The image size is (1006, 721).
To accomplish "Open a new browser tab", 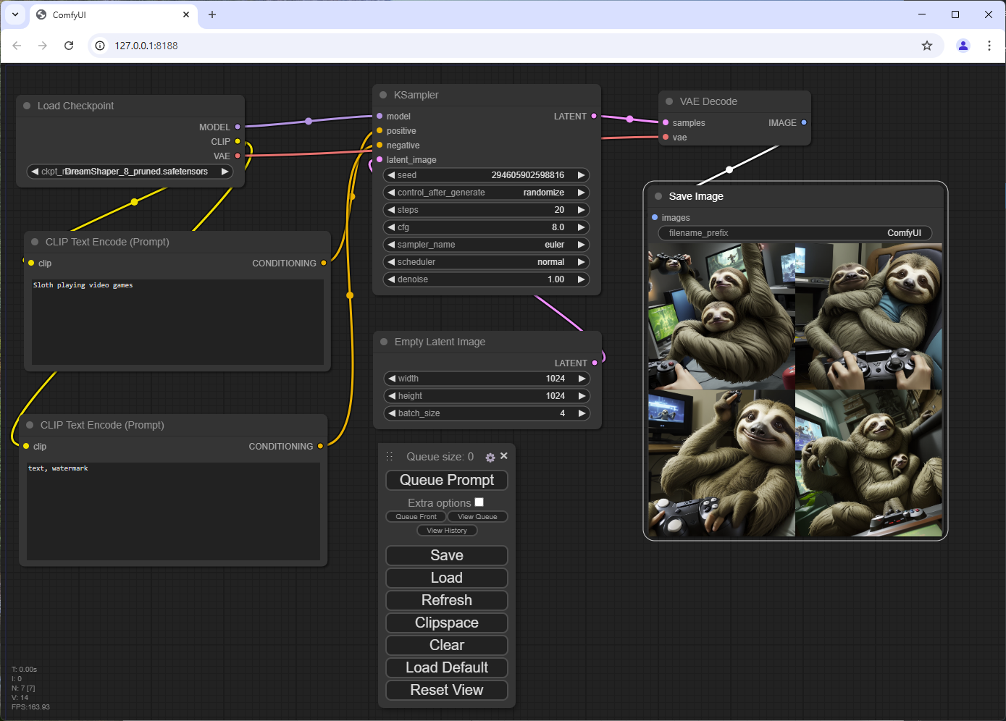I will pos(212,14).
